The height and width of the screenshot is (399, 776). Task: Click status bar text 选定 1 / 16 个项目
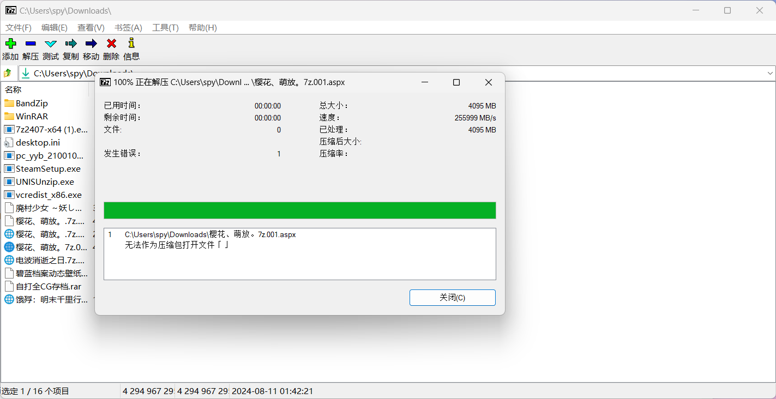click(x=35, y=391)
